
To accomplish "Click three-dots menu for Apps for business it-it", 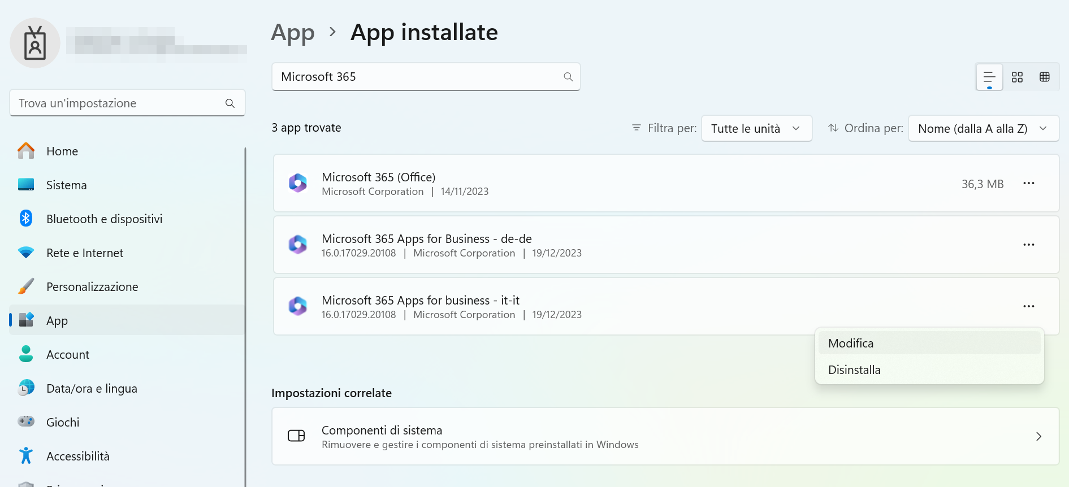I will (x=1029, y=306).
